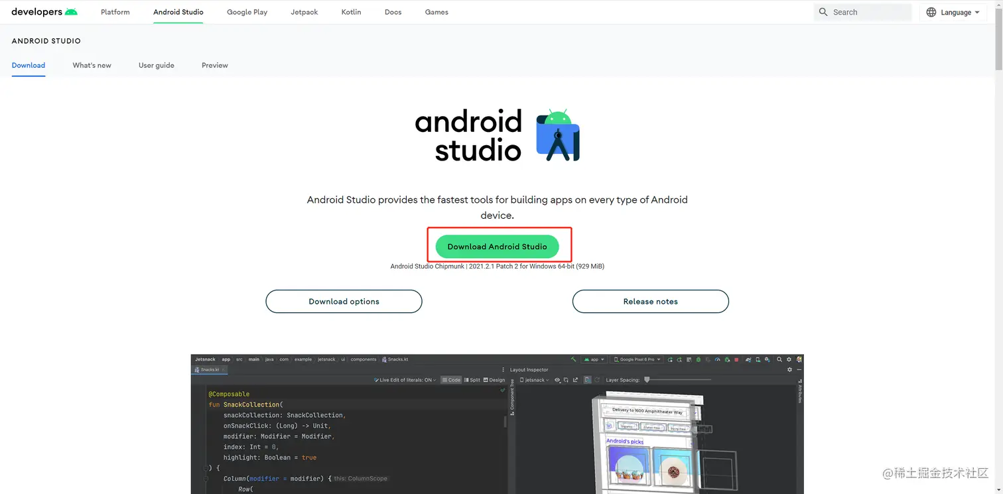Click the green debug bug icon in IDE preview
The width and height of the screenshot is (1003, 494).
pyautogui.click(x=699, y=359)
